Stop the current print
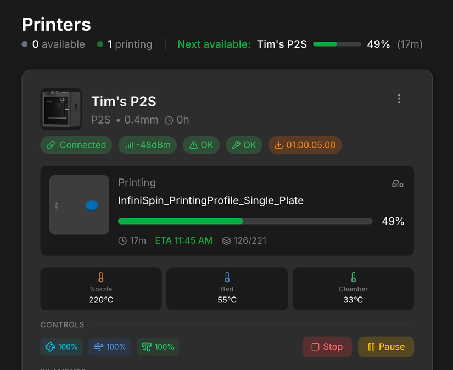 [x=327, y=347]
